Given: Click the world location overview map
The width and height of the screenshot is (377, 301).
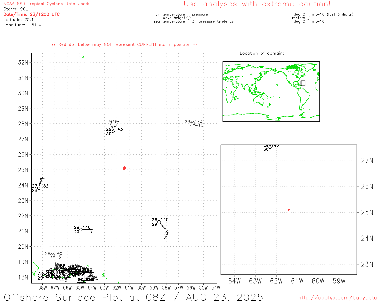Looking at the screenshot, I should [x=271, y=91].
